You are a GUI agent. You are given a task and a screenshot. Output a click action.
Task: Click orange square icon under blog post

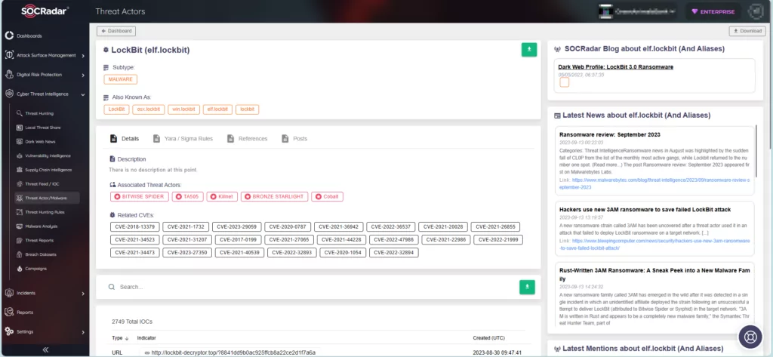pos(565,82)
